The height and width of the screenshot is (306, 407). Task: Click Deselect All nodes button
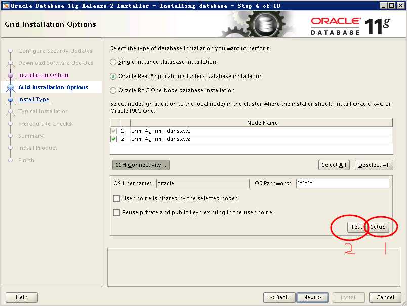coord(374,165)
